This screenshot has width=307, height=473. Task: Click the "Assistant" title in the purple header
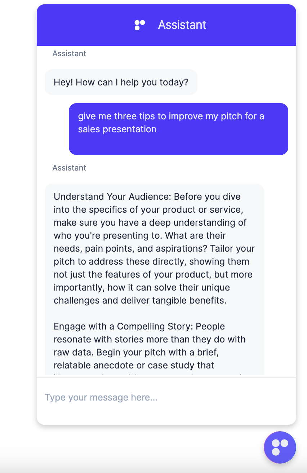point(182,25)
